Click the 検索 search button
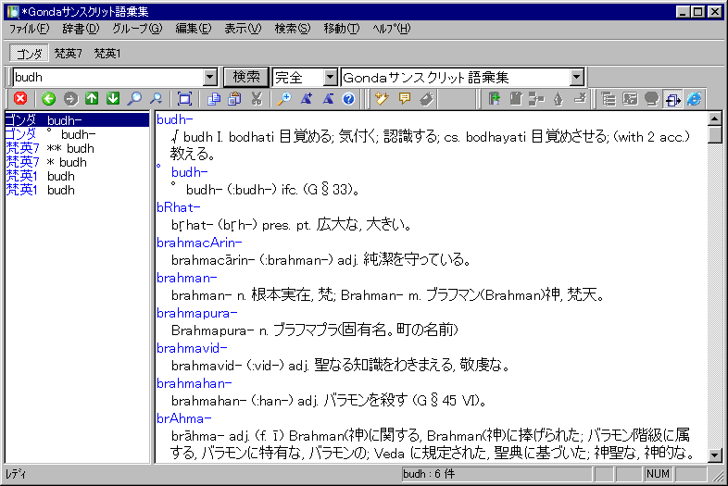The height and width of the screenshot is (486, 728). tap(246, 77)
